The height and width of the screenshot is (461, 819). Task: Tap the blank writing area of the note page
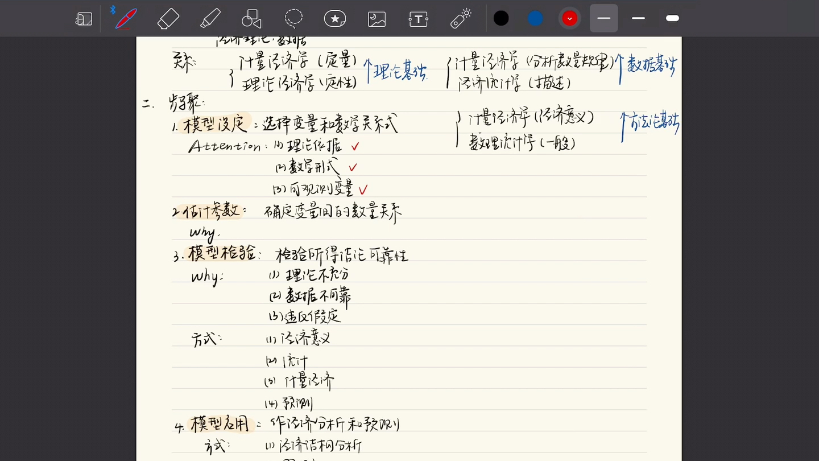(x=512, y=341)
